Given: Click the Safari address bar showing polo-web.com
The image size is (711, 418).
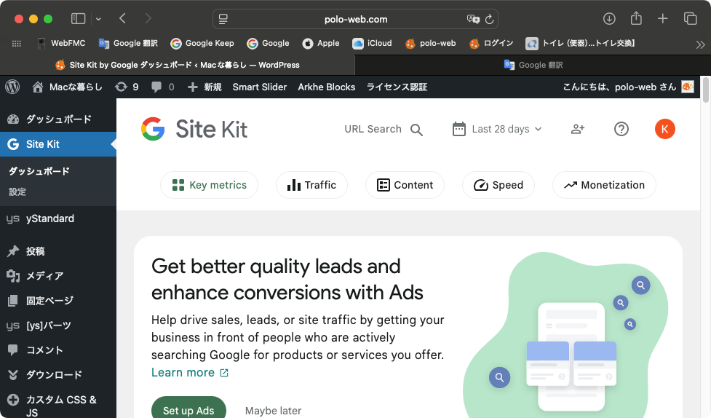Looking at the screenshot, I should coord(355,19).
